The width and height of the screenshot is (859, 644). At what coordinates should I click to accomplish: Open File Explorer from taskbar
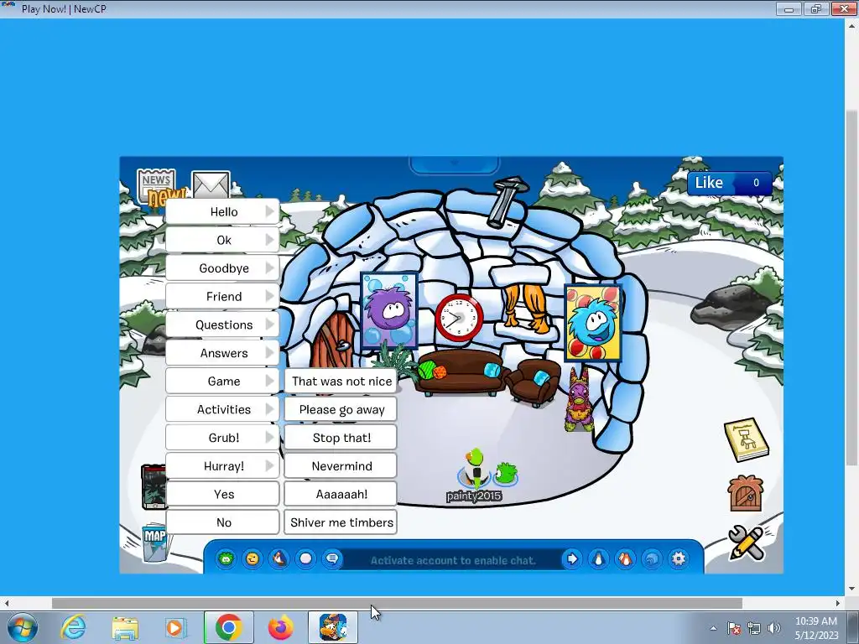coord(124,627)
